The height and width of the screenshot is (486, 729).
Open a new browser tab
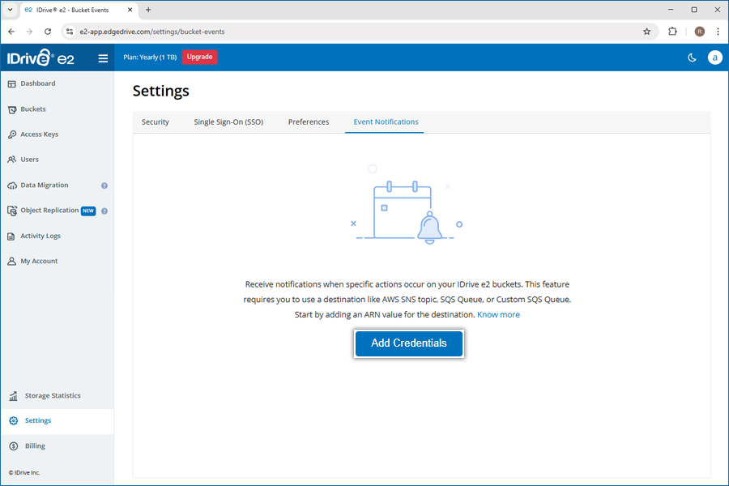point(148,10)
